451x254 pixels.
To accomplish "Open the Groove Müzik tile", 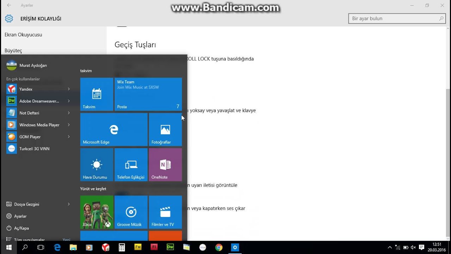I will click(131, 212).
